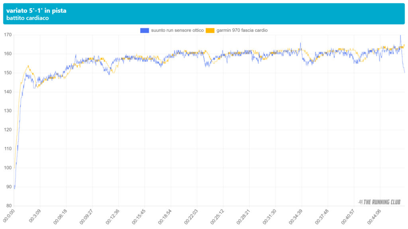408x229 pixels.
Task: Click the blue suunto legend color box
Action: [144, 30]
